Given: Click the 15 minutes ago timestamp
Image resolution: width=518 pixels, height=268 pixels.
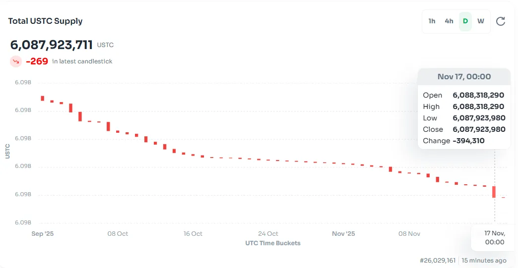Looking at the screenshot, I should [484, 260].
